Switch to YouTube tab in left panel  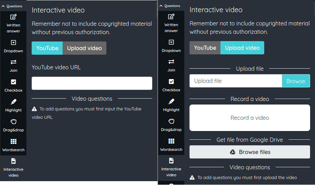coord(47,48)
